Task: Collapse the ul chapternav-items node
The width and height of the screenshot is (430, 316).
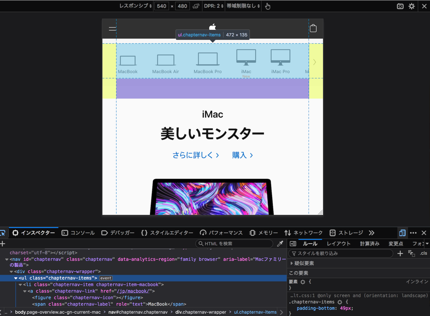Action: tap(16, 278)
